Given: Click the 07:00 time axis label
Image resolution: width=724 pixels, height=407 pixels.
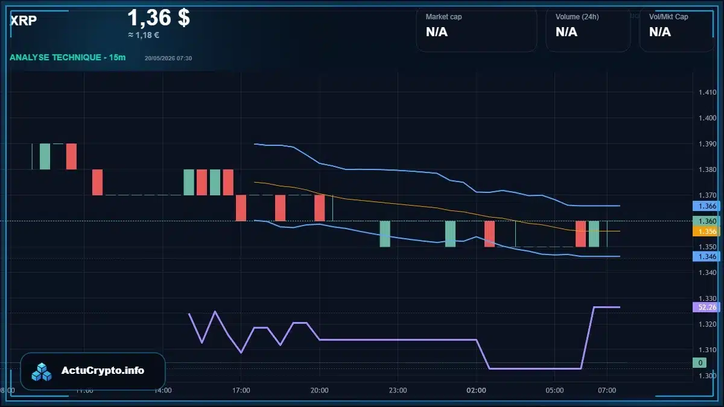Looking at the screenshot, I should [x=607, y=391].
